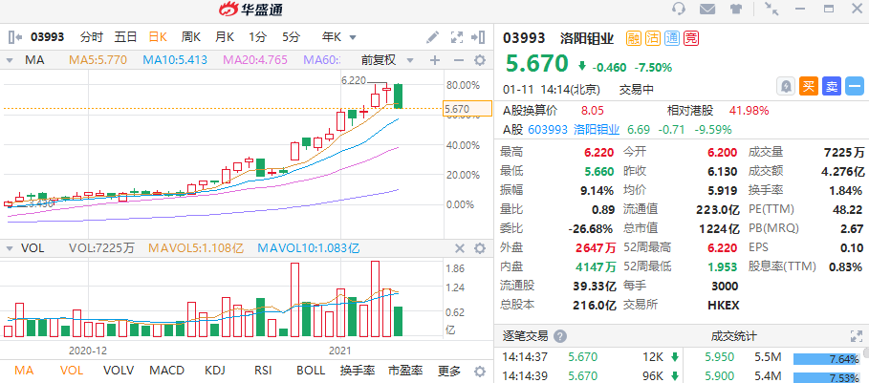
Task: Toggle the MA indicator at bottom
Action: click(x=23, y=371)
